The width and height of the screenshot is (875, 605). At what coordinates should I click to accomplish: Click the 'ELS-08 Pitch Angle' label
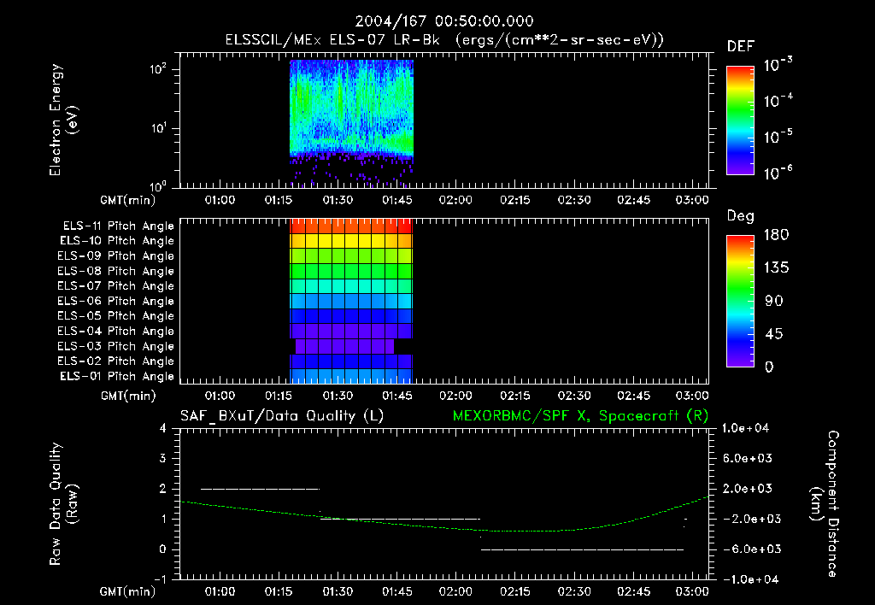[116, 271]
